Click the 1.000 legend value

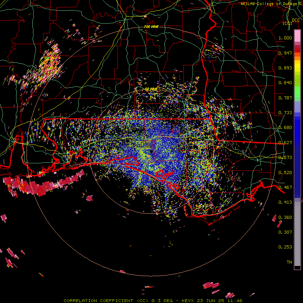(285, 38)
